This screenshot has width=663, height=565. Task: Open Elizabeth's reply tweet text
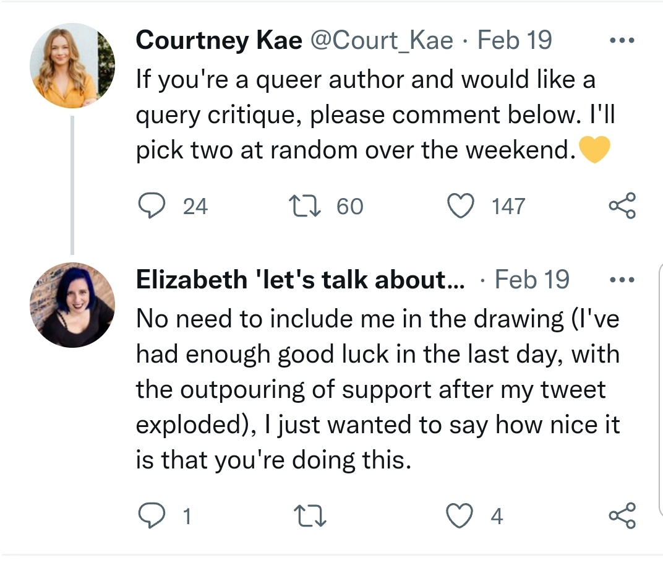378,389
